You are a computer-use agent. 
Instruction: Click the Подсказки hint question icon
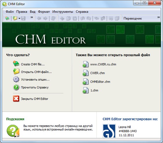(13, 131)
